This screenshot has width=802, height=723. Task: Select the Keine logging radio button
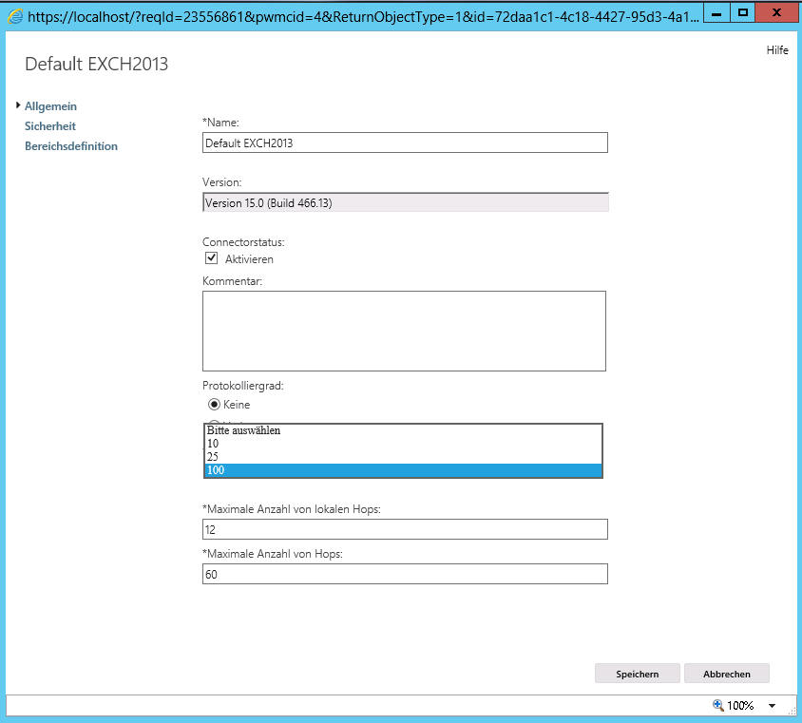[x=215, y=405]
